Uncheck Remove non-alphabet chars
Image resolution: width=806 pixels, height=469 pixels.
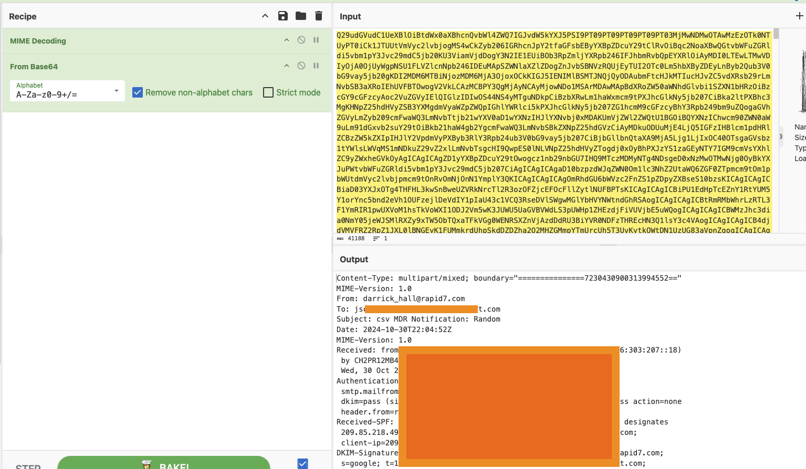(138, 92)
